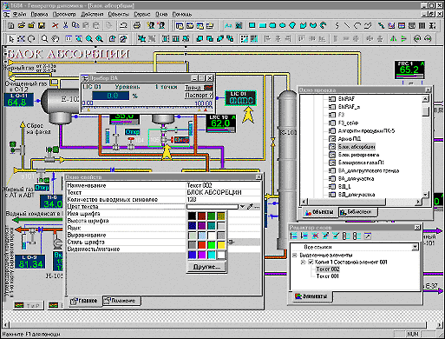Image resolution: width=445 pixels, height=339 pixels.
Task: Pick the yellow swatch in color palette
Action: [221, 245]
